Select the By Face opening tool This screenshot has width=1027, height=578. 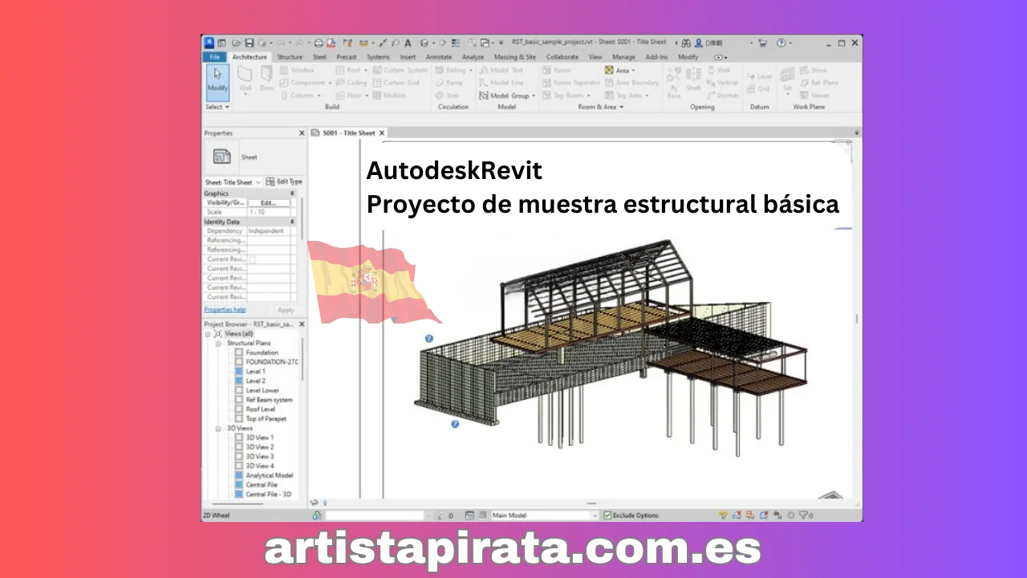click(x=674, y=82)
